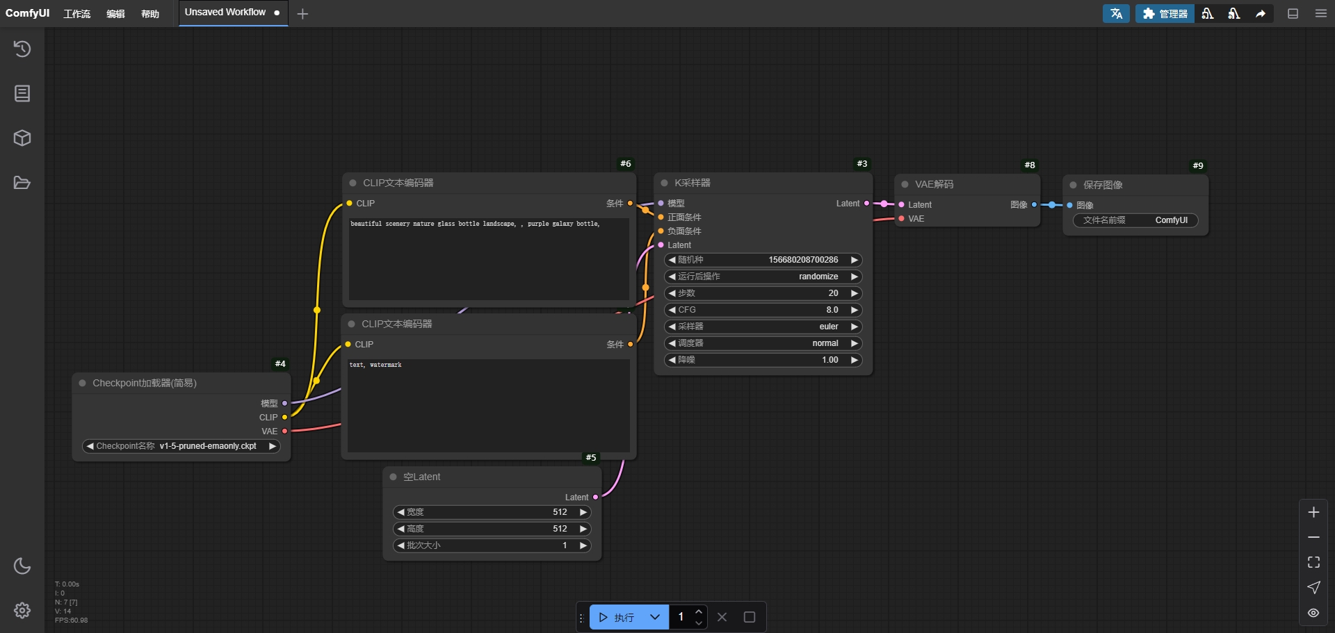
Task: Grab the execute toolbar drag handle dots
Action: pos(581,617)
